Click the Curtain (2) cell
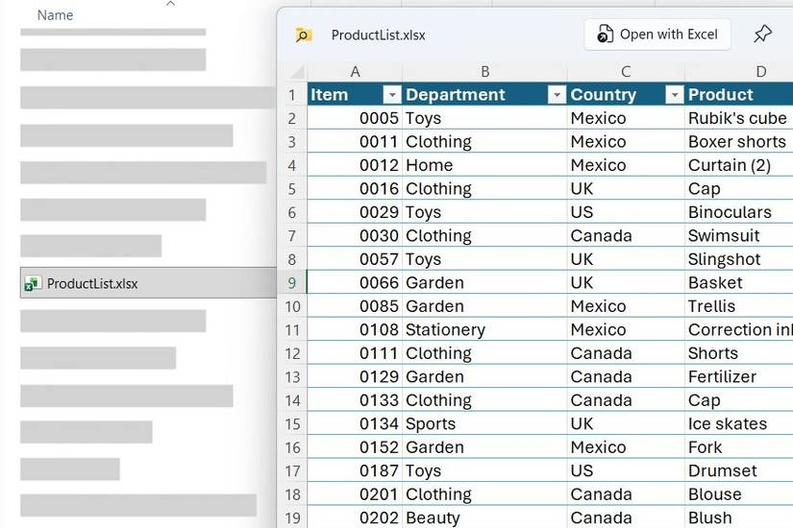 [739, 165]
